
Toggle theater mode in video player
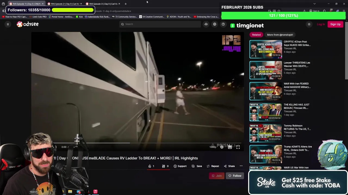click(230, 147)
